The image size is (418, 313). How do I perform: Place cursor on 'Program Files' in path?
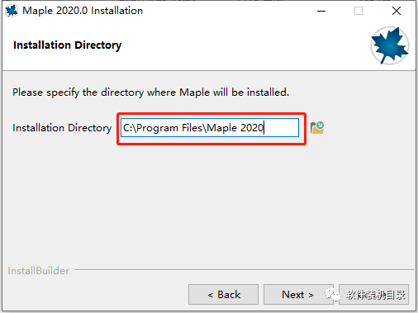(x=169, y=128)
